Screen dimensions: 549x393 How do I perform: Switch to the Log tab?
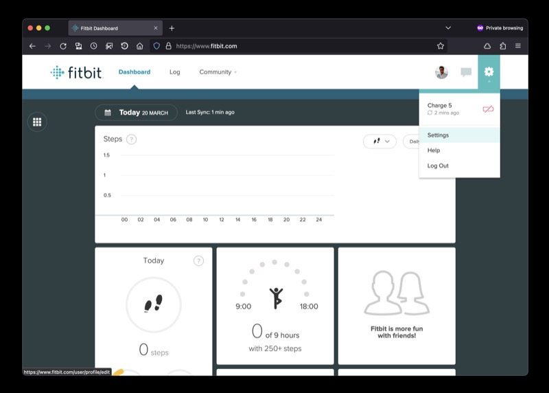175,72
